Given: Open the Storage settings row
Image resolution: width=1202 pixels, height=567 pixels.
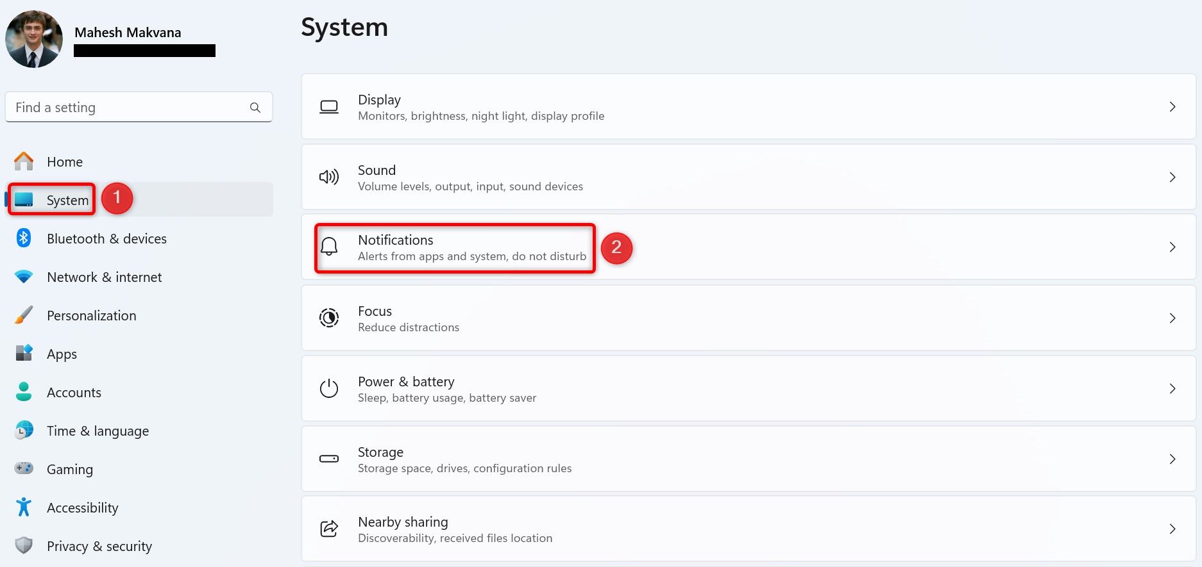Looking at the screenshot, I should pos(749,459).
